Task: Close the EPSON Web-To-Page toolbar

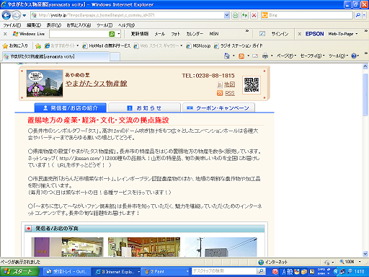Action: coord(299,34)
